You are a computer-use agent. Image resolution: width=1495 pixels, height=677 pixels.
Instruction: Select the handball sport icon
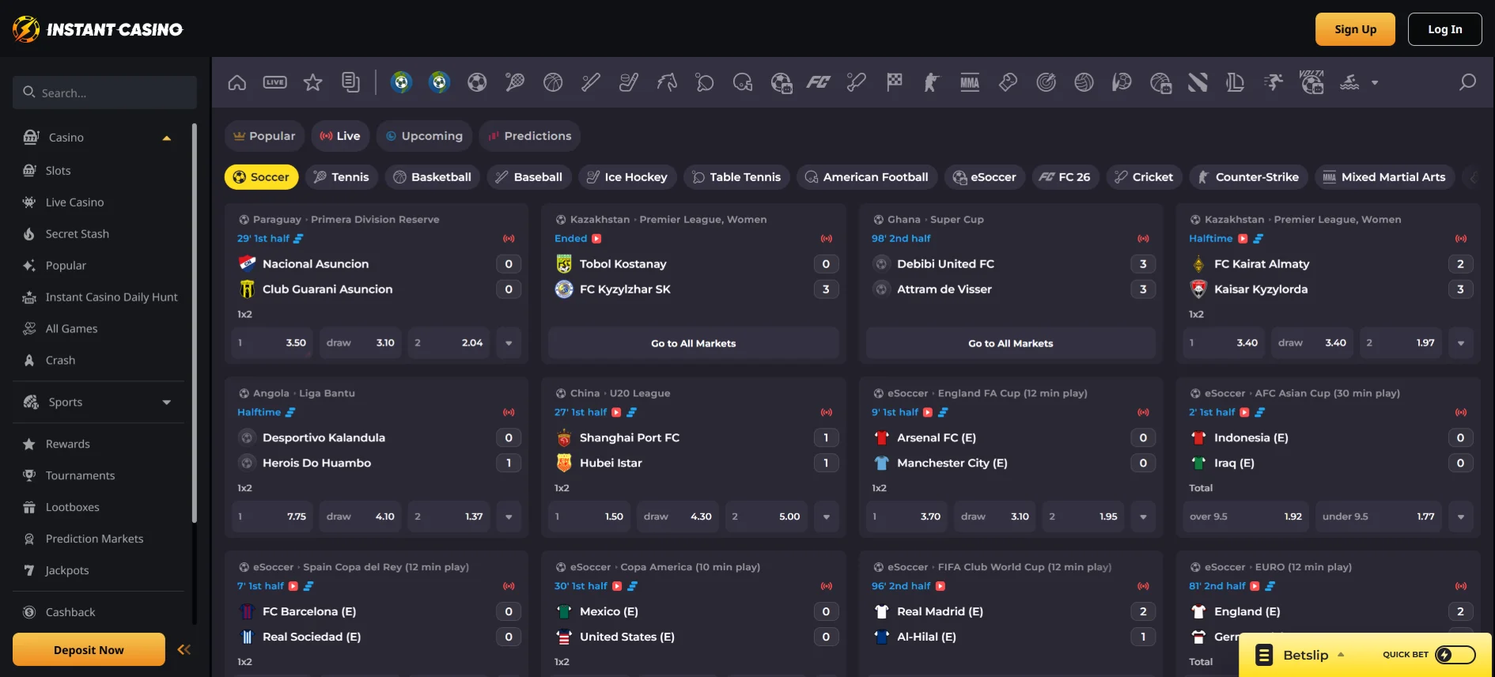click(1122, 82)
